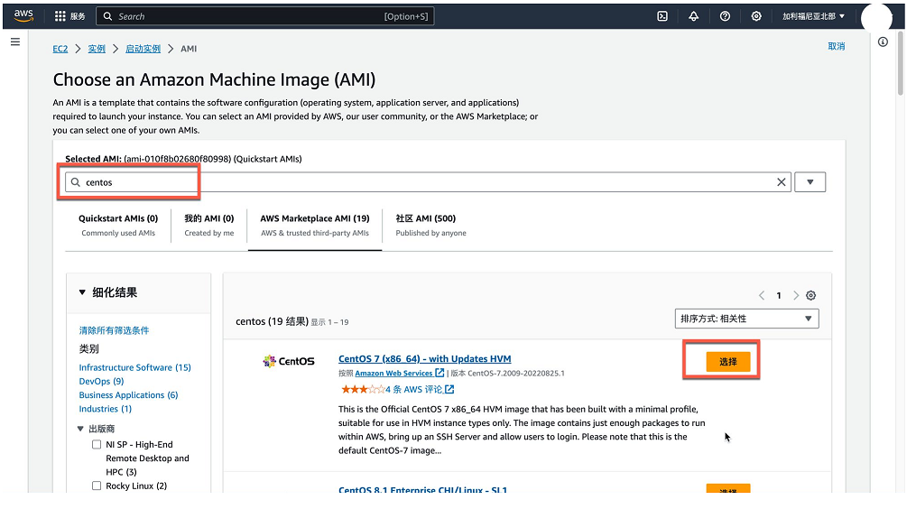Open results preferences gear icon
The height and width of the screenshot is (509, 916).
click(x=810, y=296)
